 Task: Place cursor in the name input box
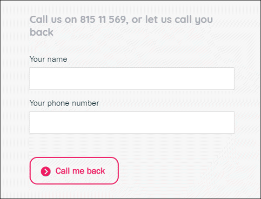click(132, 79)
